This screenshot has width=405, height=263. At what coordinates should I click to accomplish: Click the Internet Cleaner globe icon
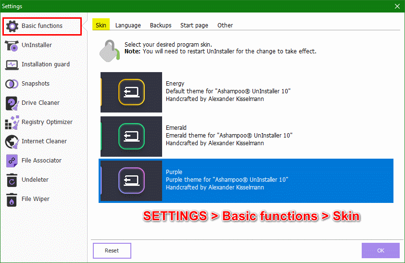point(12,142)
